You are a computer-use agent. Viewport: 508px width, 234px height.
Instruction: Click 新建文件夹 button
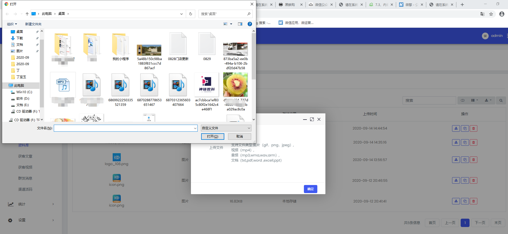pyautogui.click(x=33, y=24)
